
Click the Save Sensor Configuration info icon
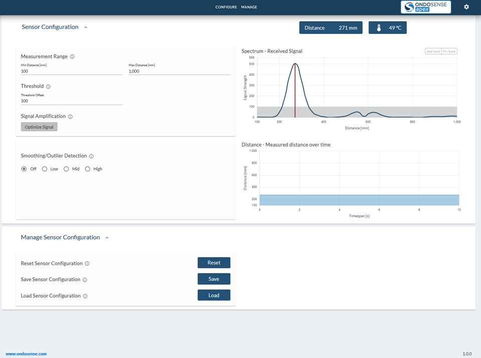pyautogui.click(x=85, y=280)
